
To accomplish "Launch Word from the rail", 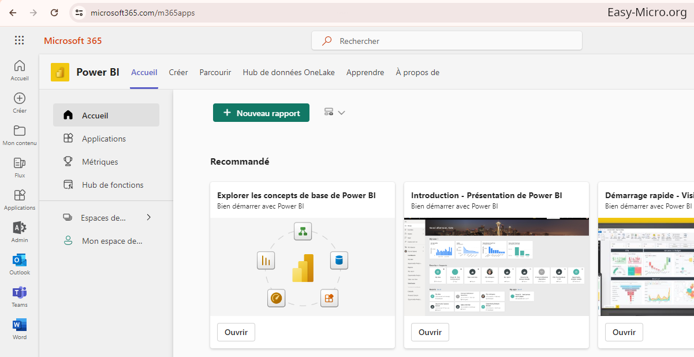I will (x=20, y=329).
